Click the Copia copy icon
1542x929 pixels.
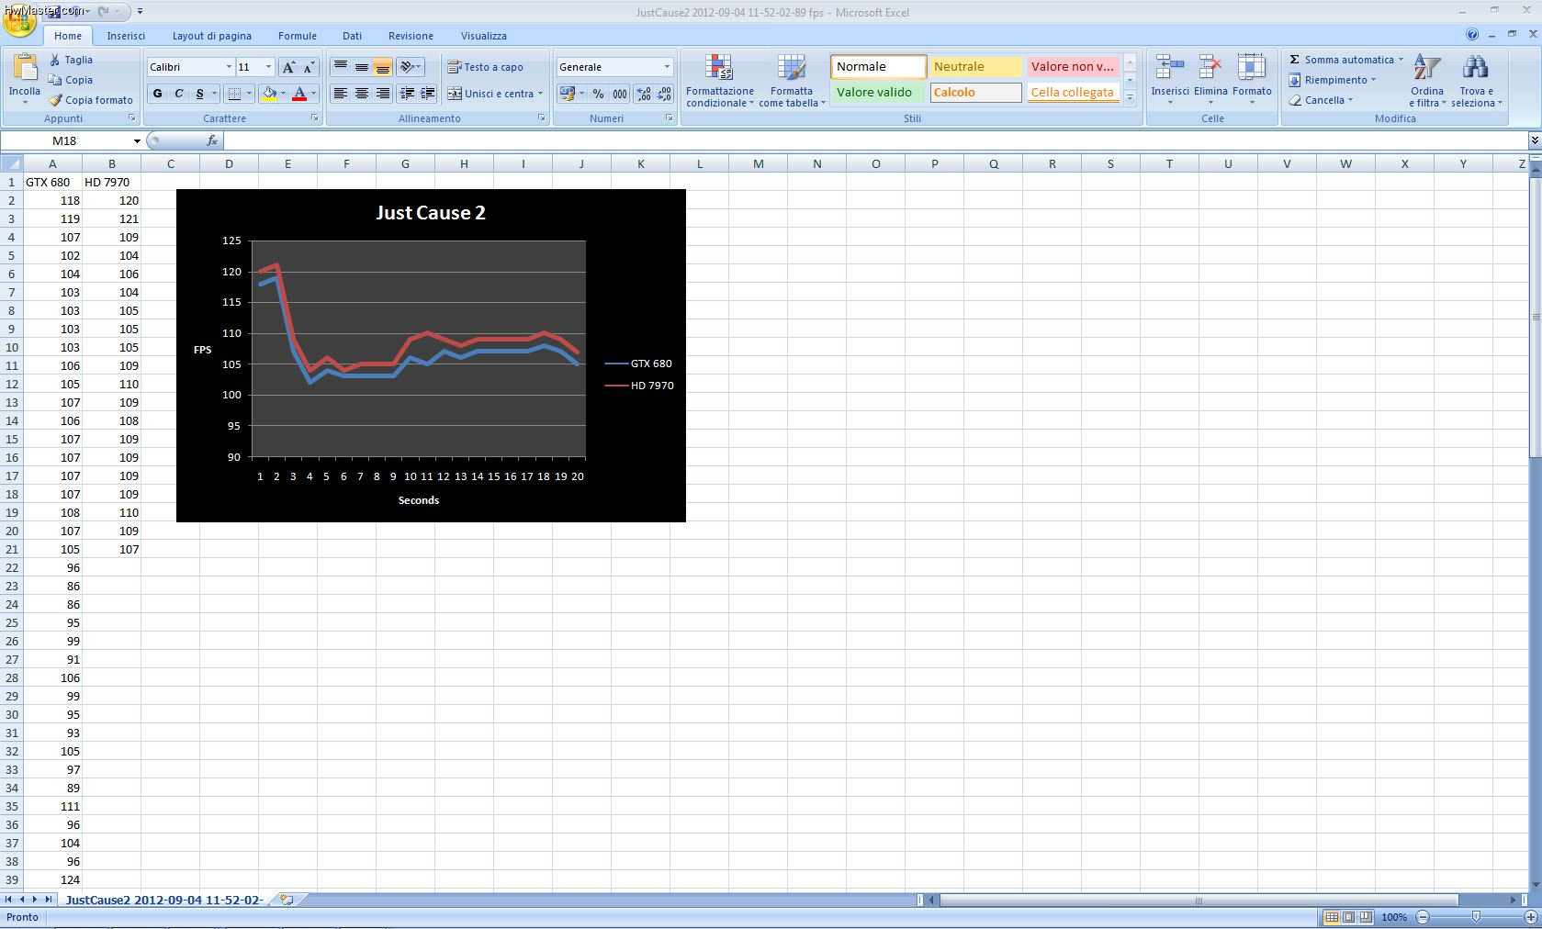[x=56, y=80]
